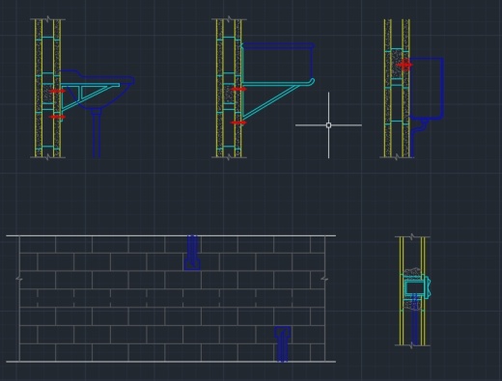Select the blue vertical pipe in small wall section

pos(415,320)
